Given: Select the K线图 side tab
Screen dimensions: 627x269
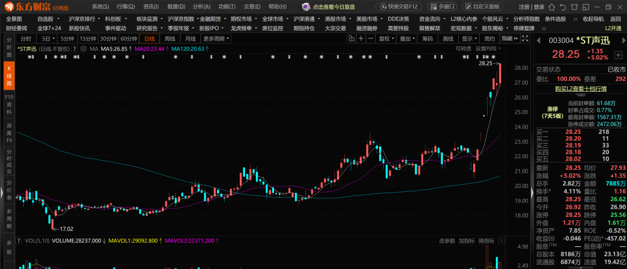Looking at the screenshot, I should [9, 76].
